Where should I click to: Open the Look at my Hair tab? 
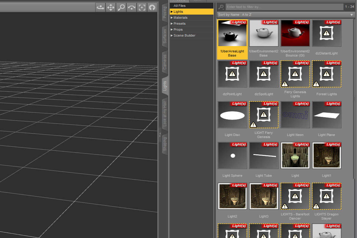(165, 113)
